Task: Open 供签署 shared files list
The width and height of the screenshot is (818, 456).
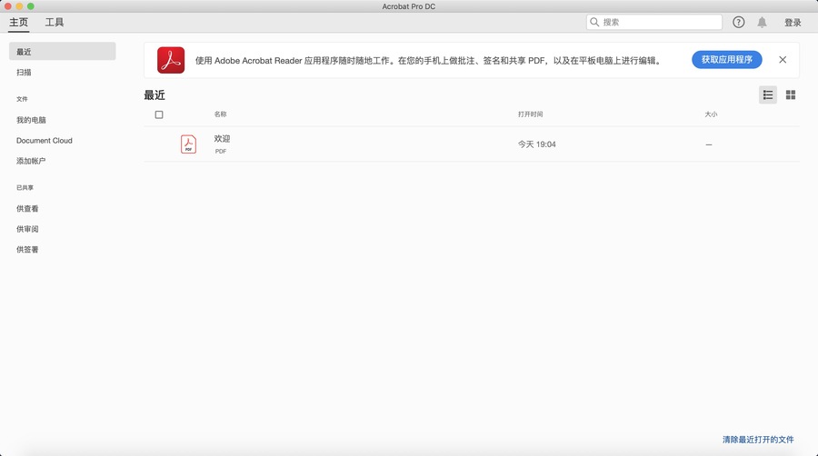Action: (x=27, y=250)
